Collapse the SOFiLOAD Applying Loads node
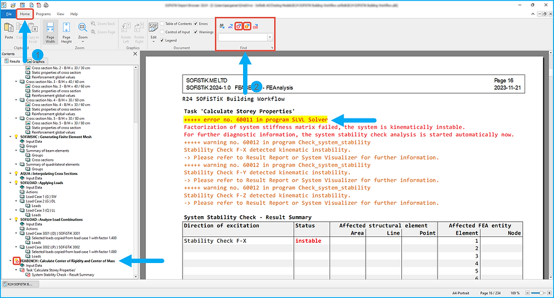Viewport: 554px width, 298px height. pos(10,183)
